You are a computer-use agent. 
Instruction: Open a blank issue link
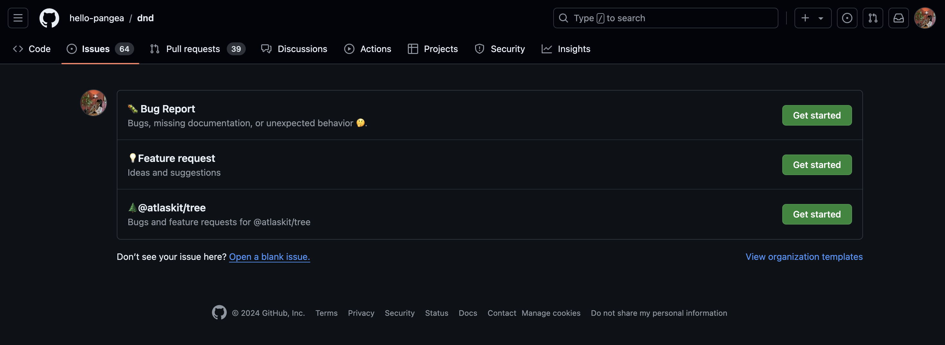tap(270, 257)
